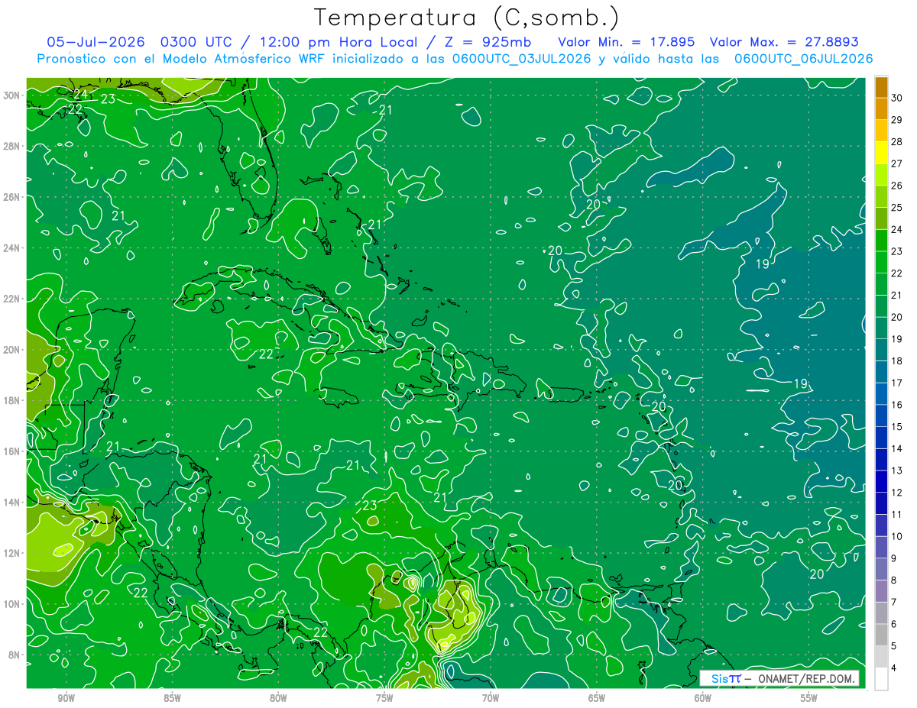Click the '16' label on the color scale
Viewport: 917px width, 708px height.
click(897, 405)
